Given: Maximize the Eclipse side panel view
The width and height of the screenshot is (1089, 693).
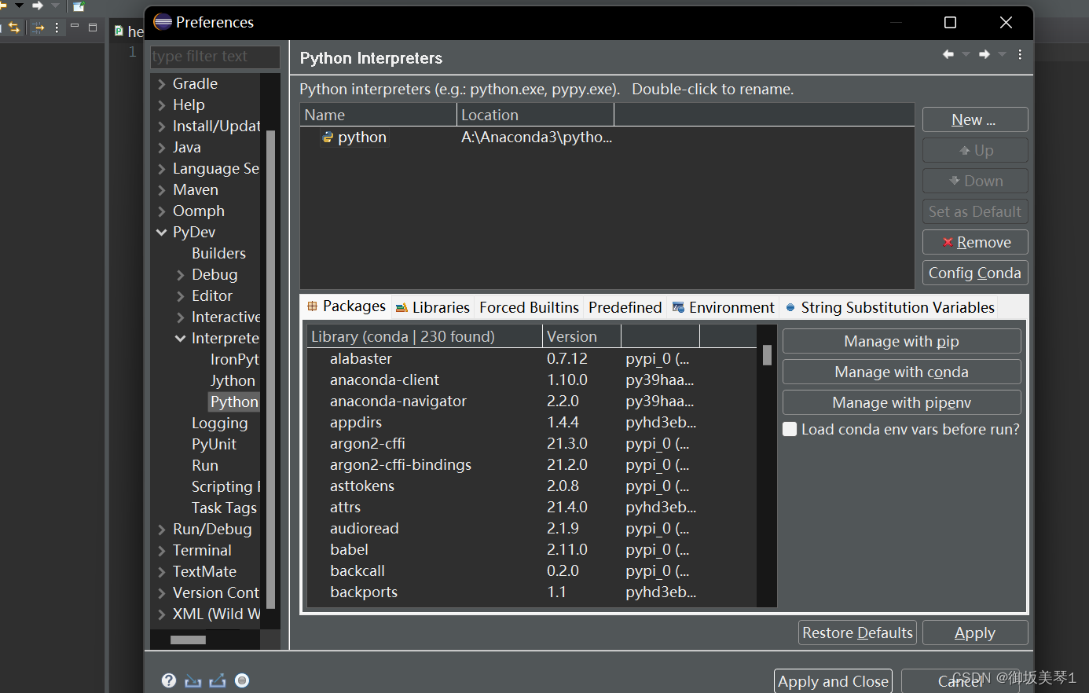Looking at the screenshot, I should click(93, 27).
